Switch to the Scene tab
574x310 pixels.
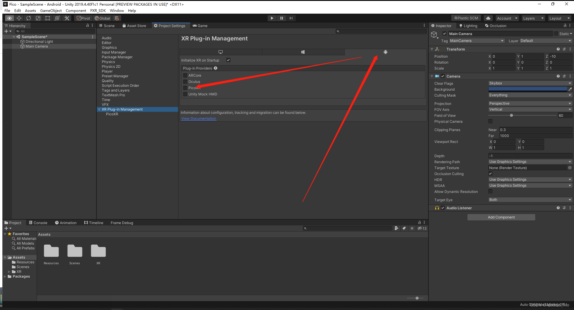click(x=107, y=26)
